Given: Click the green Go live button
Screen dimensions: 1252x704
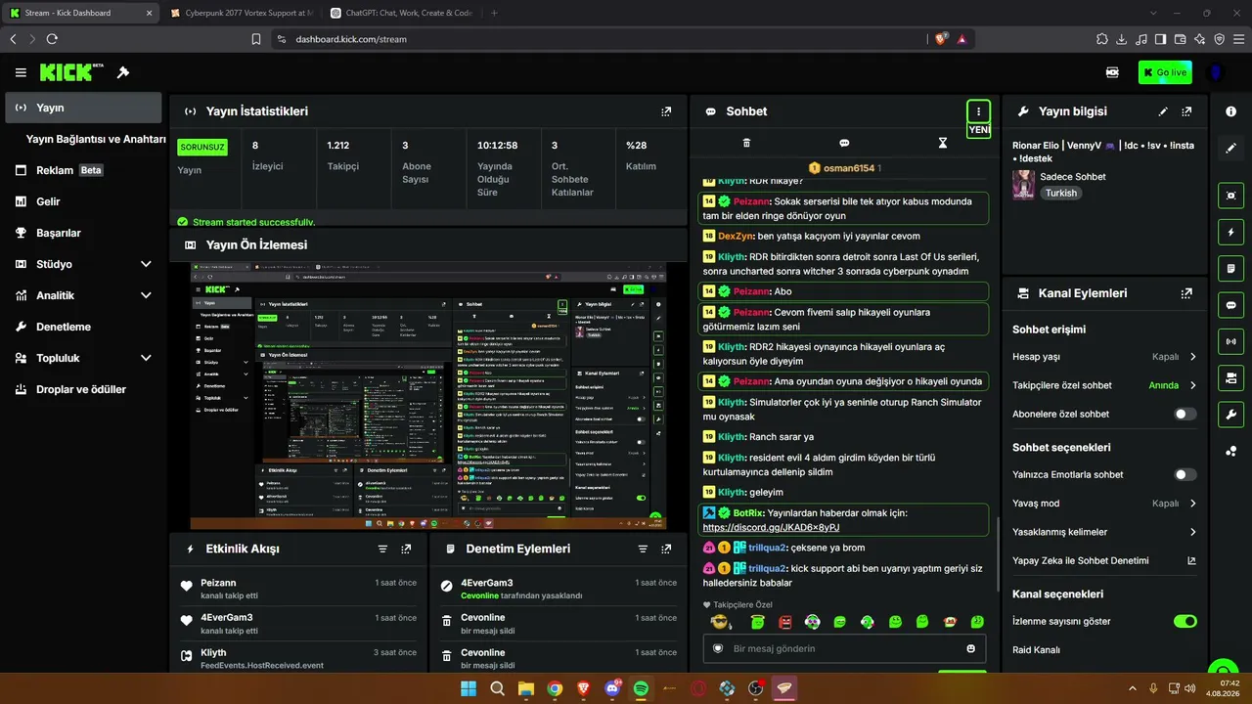Looking at the screenshot, I should coord(1165,72).
